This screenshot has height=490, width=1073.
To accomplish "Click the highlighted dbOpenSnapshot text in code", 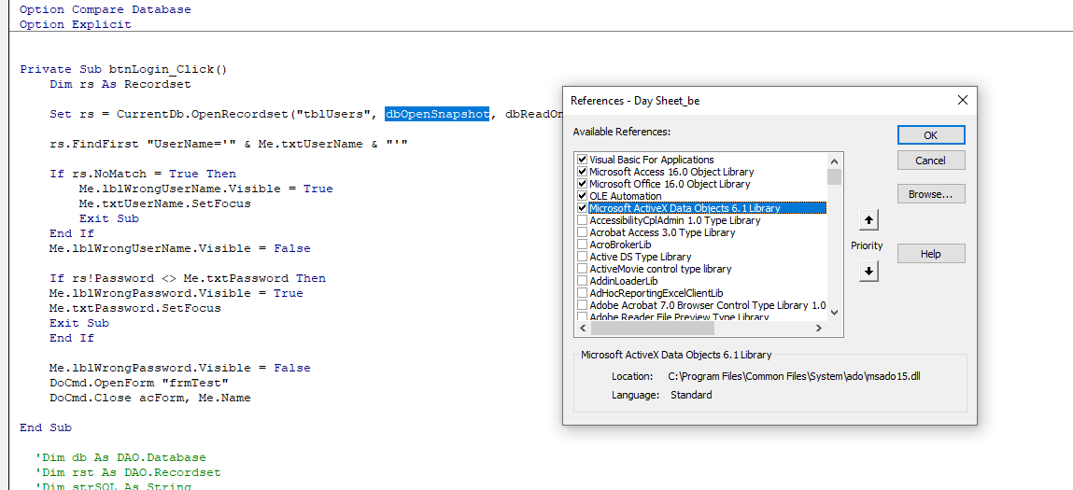I will [437, 114].
